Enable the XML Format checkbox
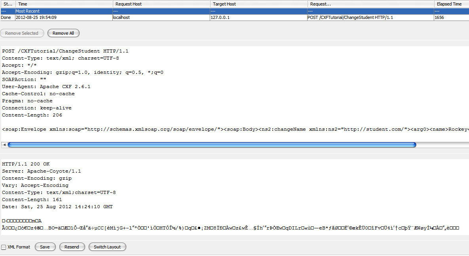Image resolution: width=469 pixels, height=256 pixels. tap(4, 247)
